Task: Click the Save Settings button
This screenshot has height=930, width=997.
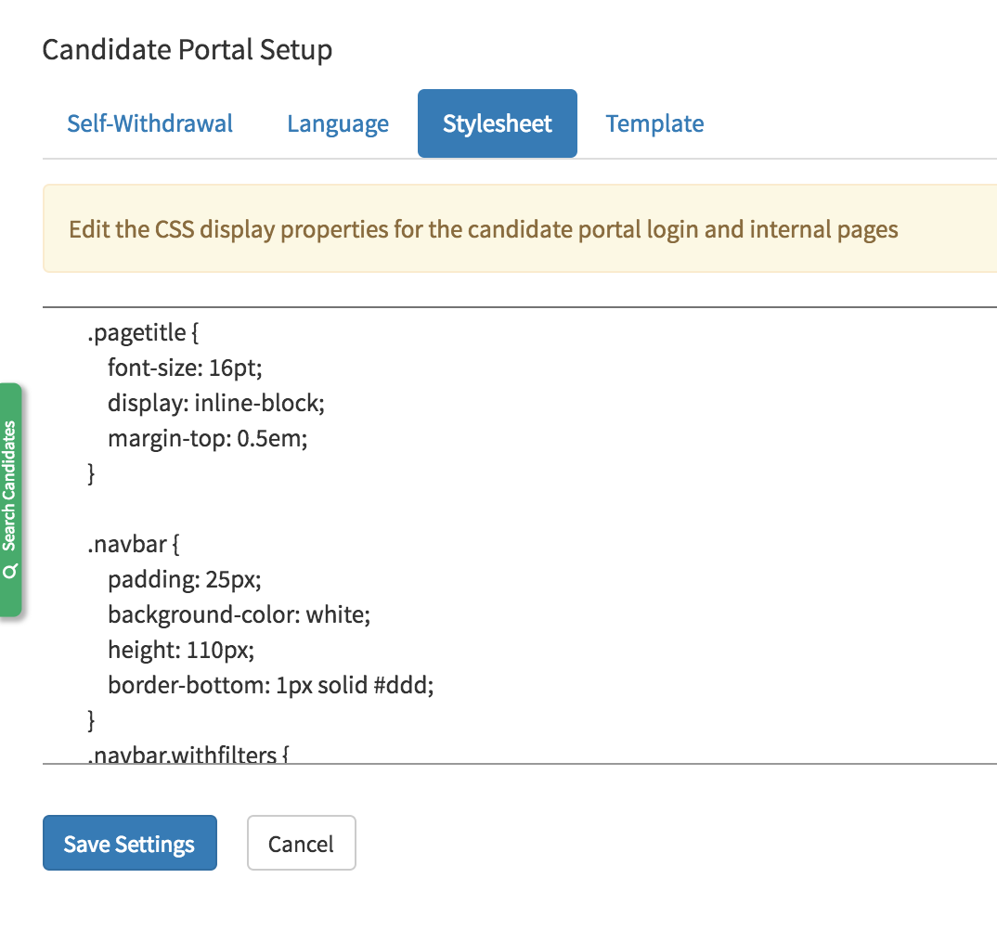Action: (129, 843)
